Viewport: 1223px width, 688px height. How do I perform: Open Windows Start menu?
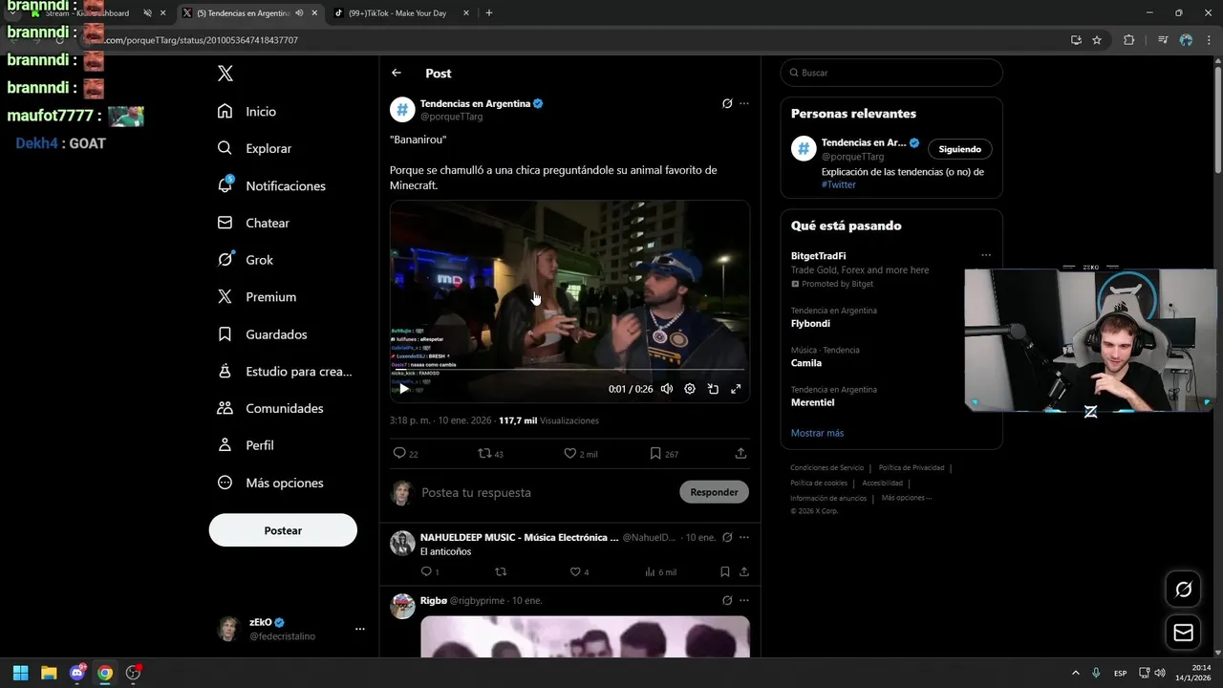20,673
